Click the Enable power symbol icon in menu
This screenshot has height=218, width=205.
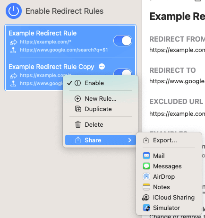point(77,83)
